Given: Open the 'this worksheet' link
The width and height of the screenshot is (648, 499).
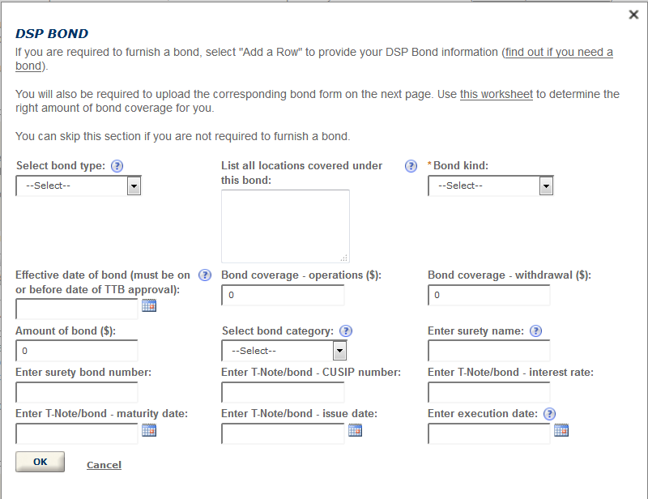Looking at the screenshot, I should coord(497,94).
